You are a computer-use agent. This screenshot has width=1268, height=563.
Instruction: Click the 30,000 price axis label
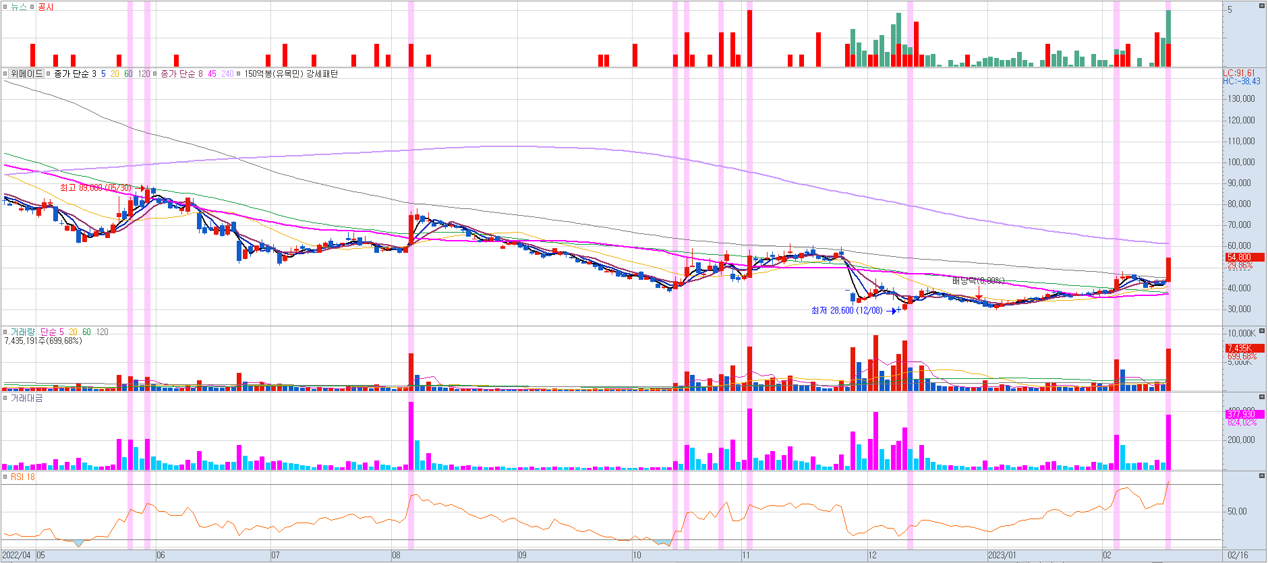(1239, 309)
